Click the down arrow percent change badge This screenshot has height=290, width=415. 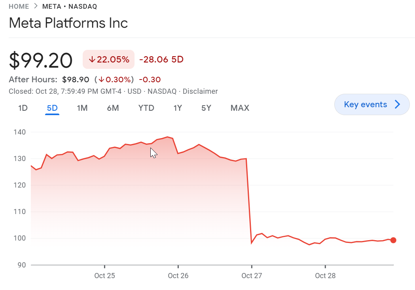point(109,59)
